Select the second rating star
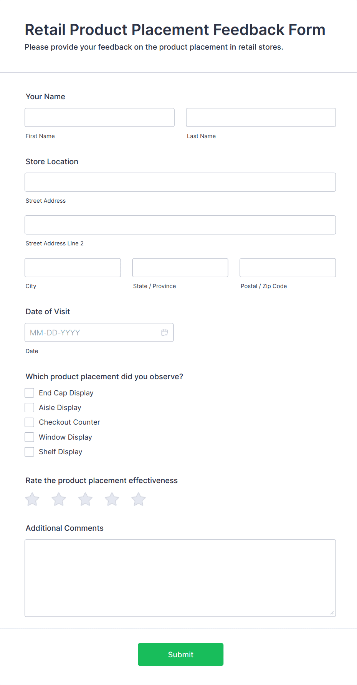The width and height of the screenshot is (357, 685). click(59, 500)
